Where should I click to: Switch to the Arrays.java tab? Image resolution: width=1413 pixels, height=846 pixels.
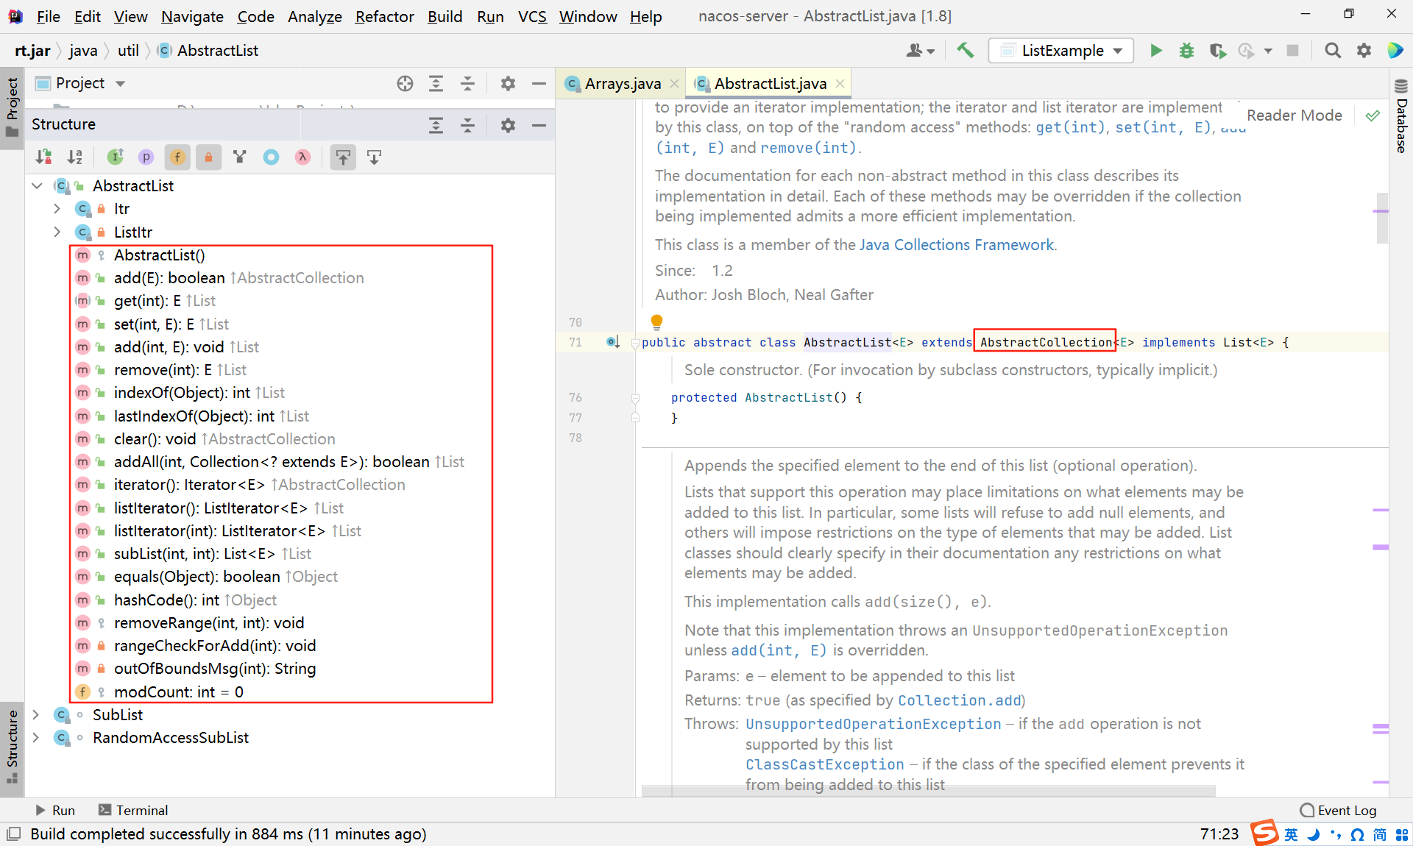click(622, 84)
